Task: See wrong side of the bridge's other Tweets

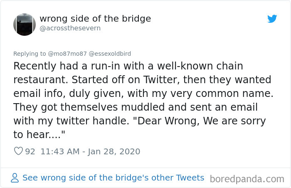Action: click(x=113, y=178)
